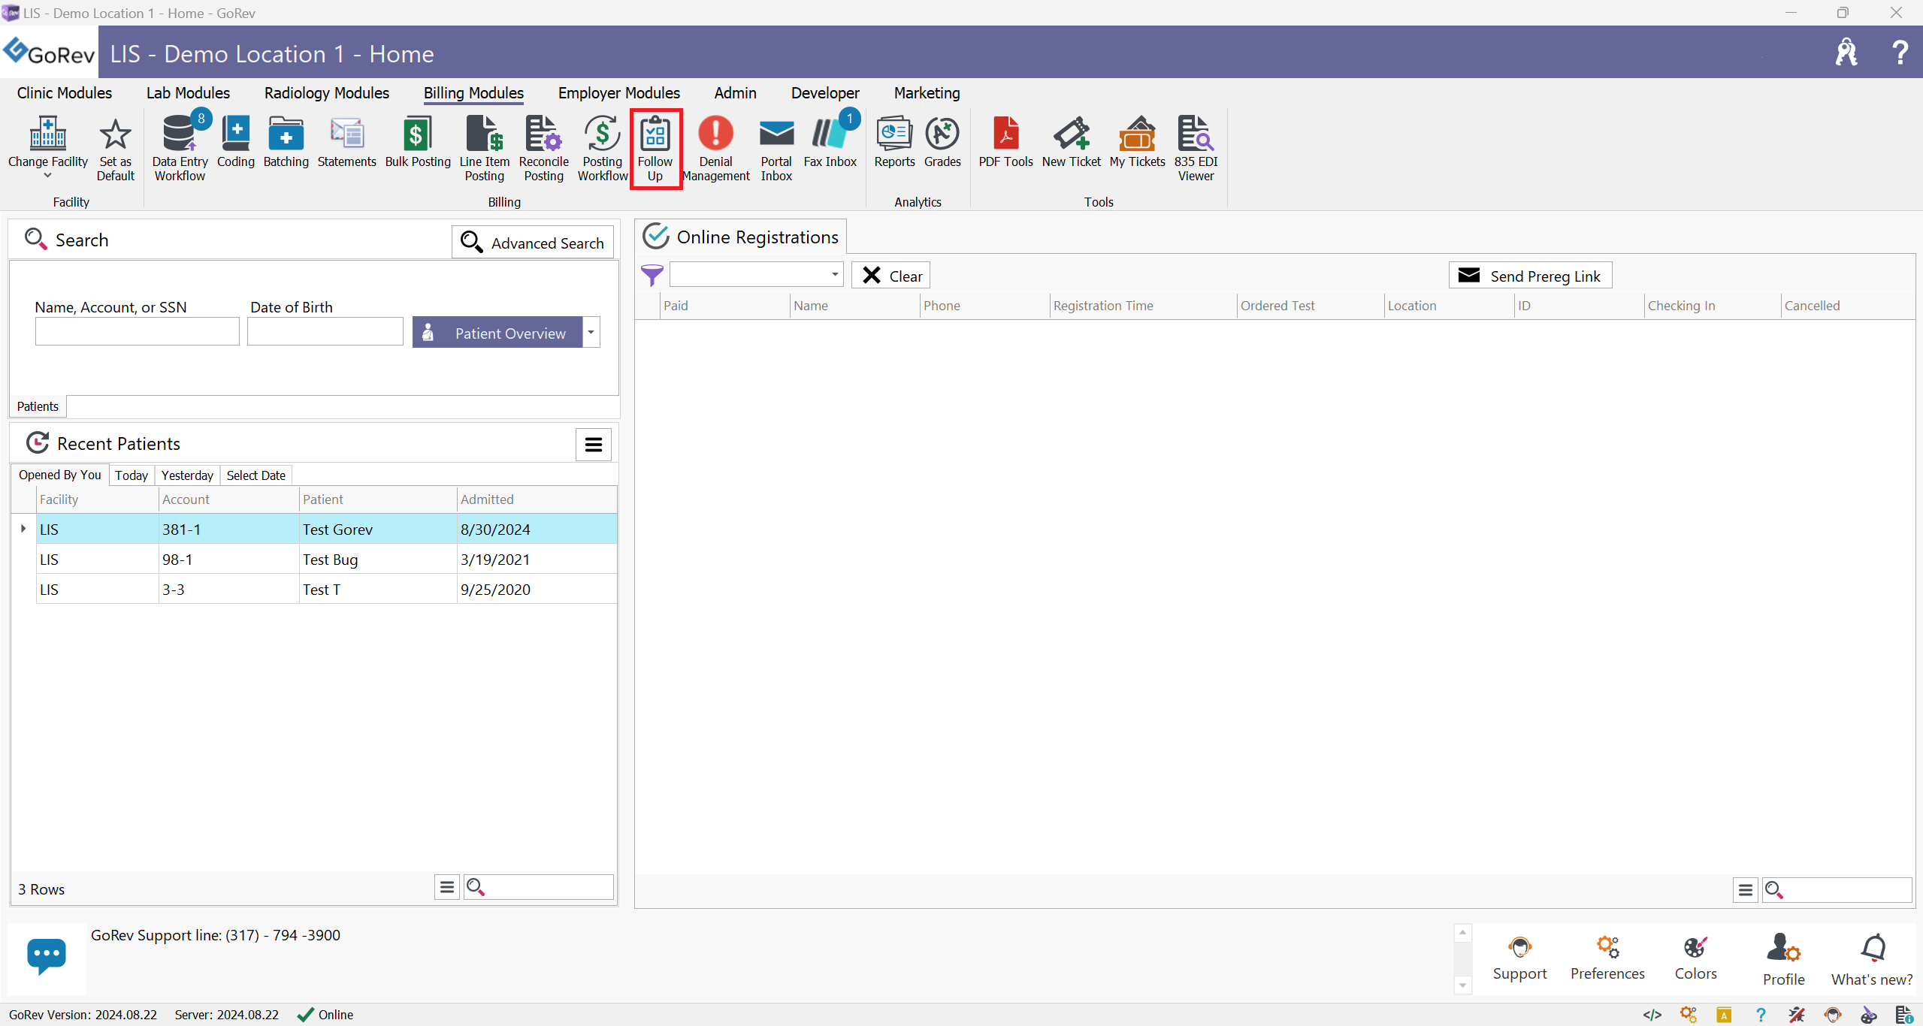Open the Follow Up module
This screenshot has width=1923, height=1026.
(655, 149)
